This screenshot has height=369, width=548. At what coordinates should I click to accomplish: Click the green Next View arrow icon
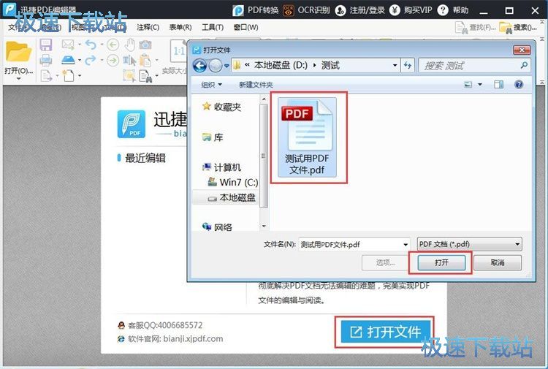coord(113,60)
